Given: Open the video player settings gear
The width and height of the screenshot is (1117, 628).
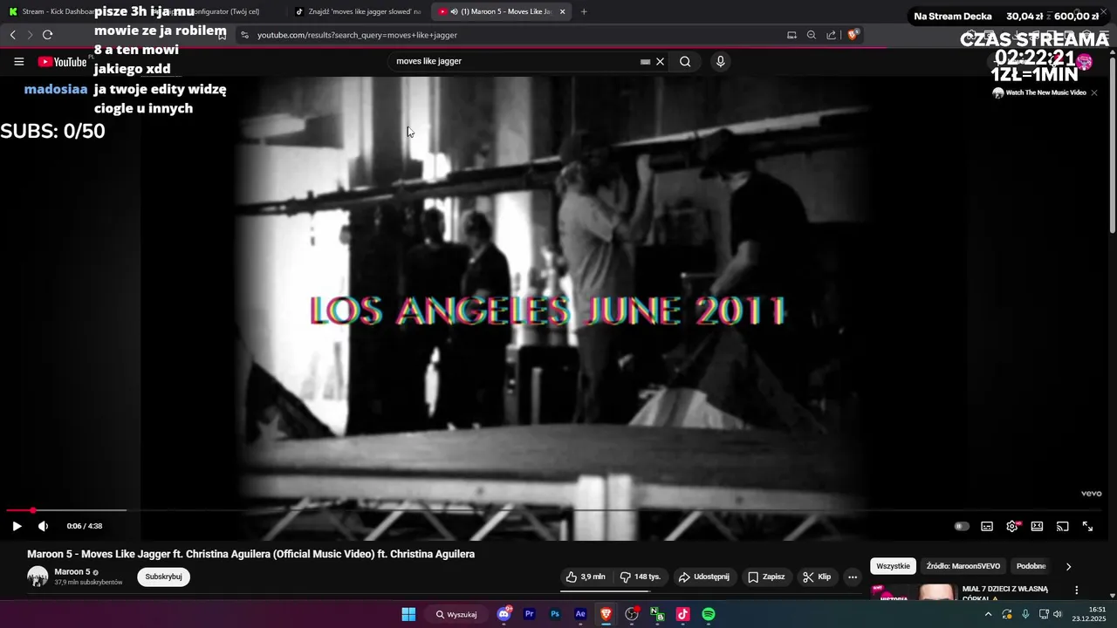Looking at the screenshot, I should [x=1012, y=526].
